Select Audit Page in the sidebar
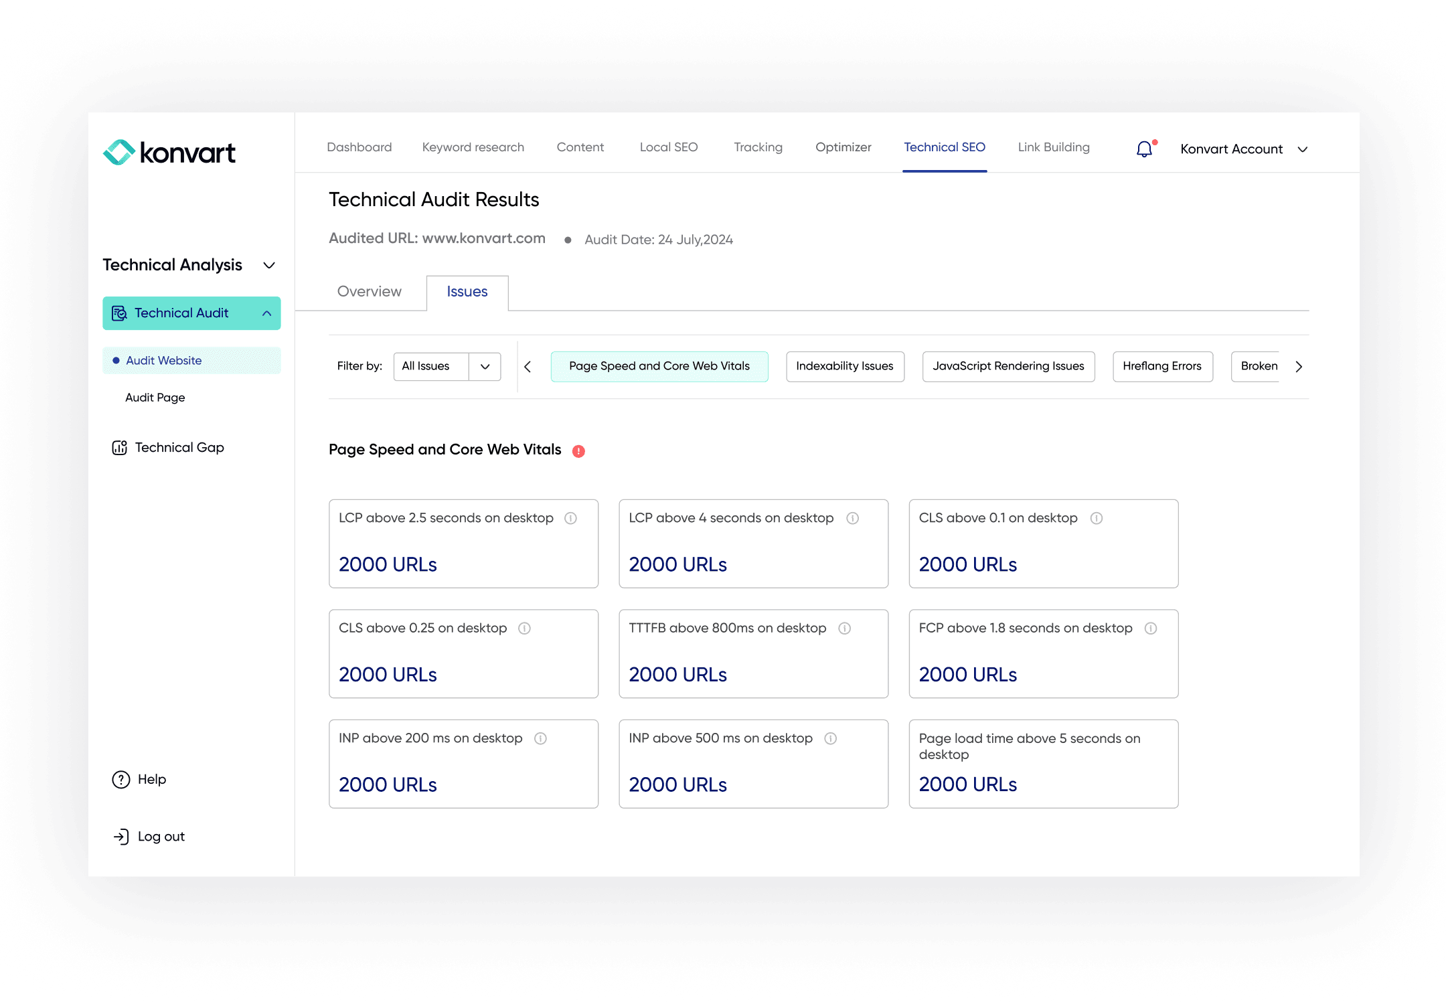This screenshot has width=1446, height=1002. (x=155, y=397)
